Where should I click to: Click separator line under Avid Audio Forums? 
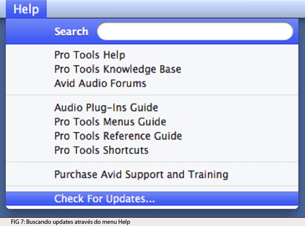point(152,95)
